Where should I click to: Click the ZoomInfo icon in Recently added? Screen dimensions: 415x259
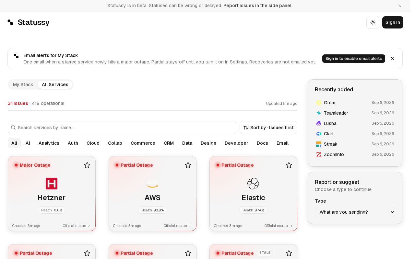click(319, 154)
